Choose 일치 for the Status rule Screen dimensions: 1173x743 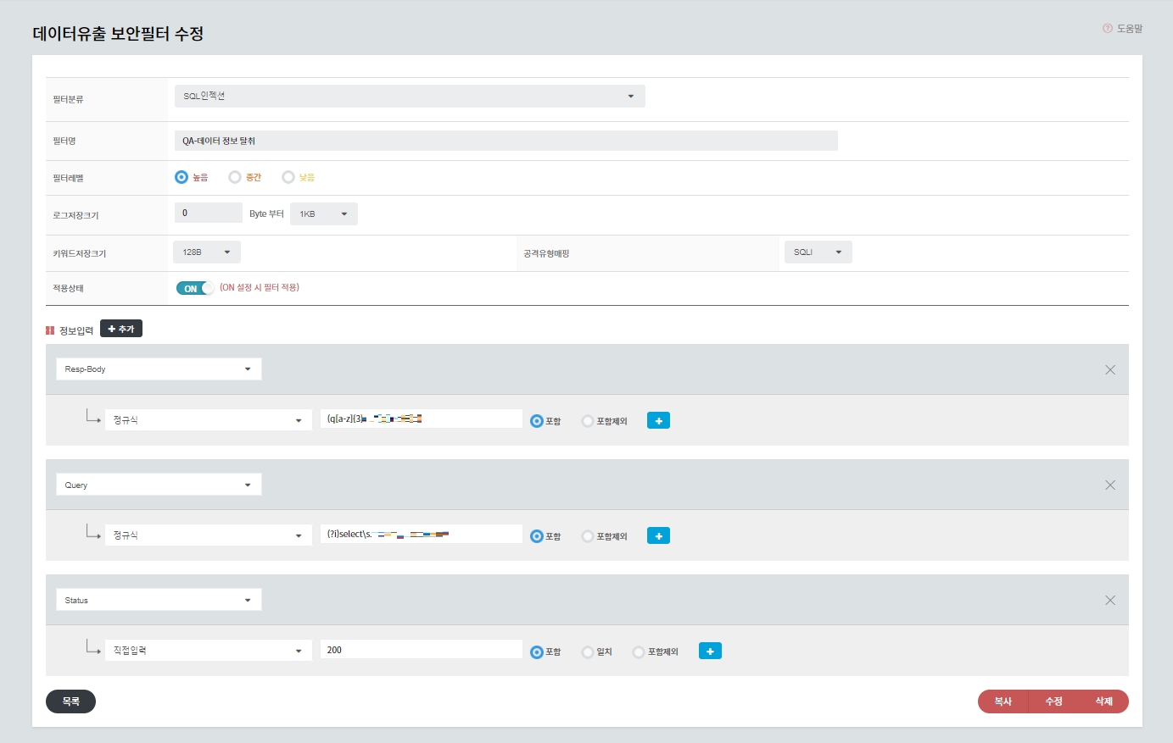click(588, 652)
